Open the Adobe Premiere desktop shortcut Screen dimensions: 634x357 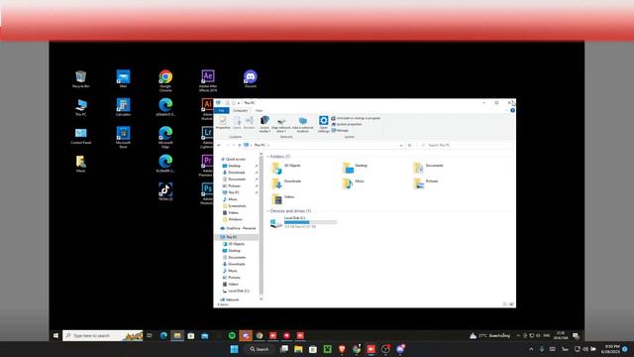click(x=207, y=166)
